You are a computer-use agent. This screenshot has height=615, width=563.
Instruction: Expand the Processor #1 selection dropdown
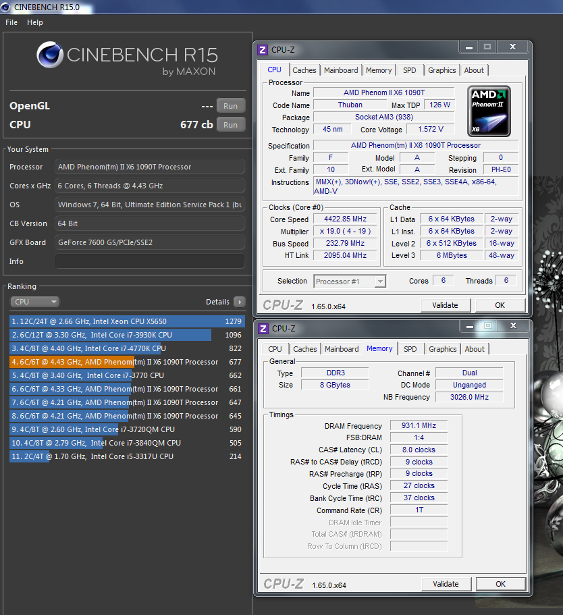click(x=350, y=282)
